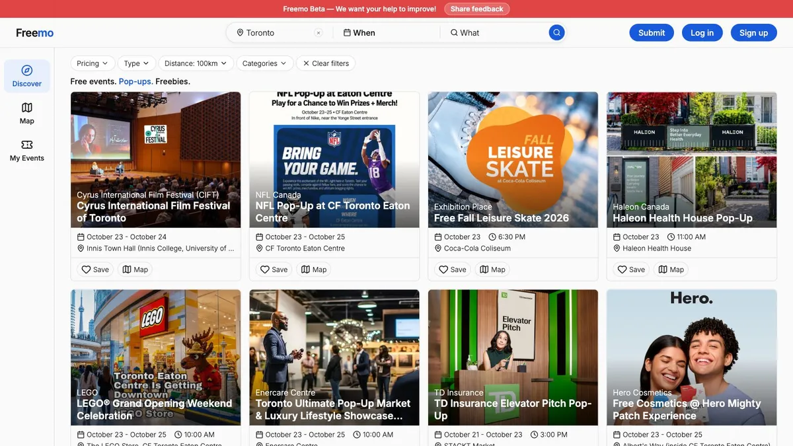The image size is (793, 446).
Task: Open the Fall Leisure Skate image
Action: click(x=513, y=160)
